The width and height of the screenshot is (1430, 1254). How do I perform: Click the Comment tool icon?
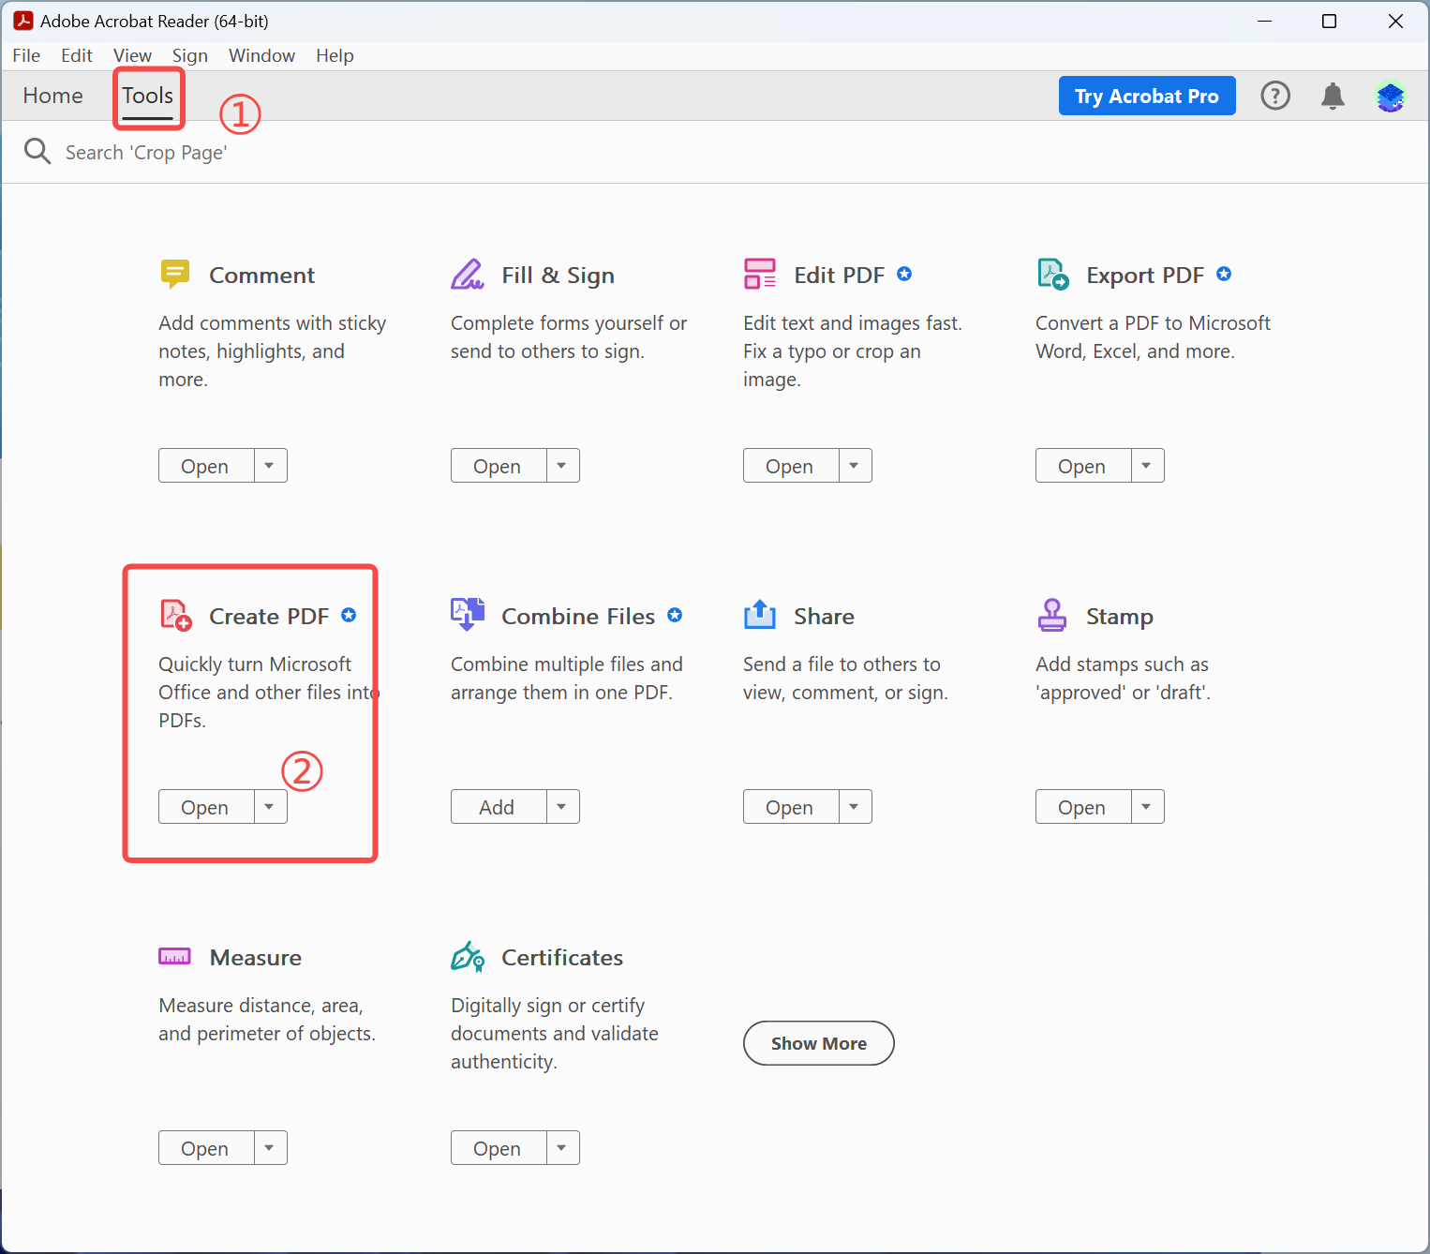click(174, 274)
